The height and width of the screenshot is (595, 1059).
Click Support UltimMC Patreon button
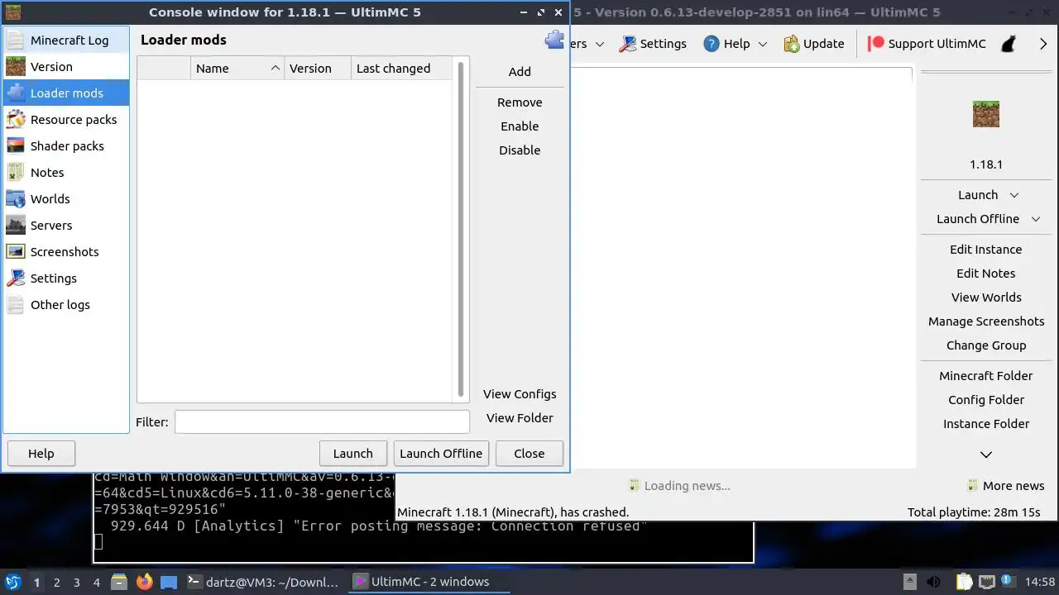(x=927, y=44)
